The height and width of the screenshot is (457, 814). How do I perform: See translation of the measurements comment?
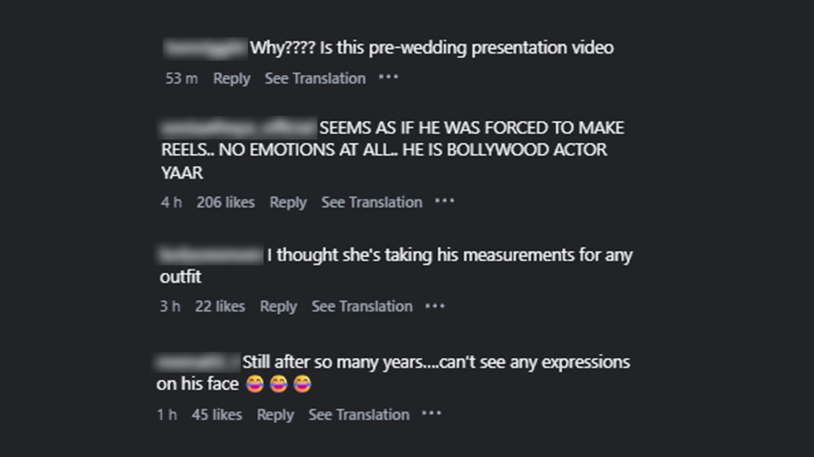(x=362, y=307)
